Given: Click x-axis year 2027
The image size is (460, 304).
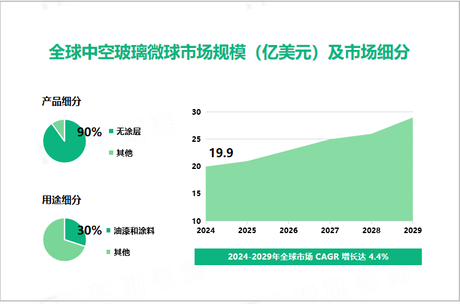Looking at the screenshot, I should tap(330, 231).
